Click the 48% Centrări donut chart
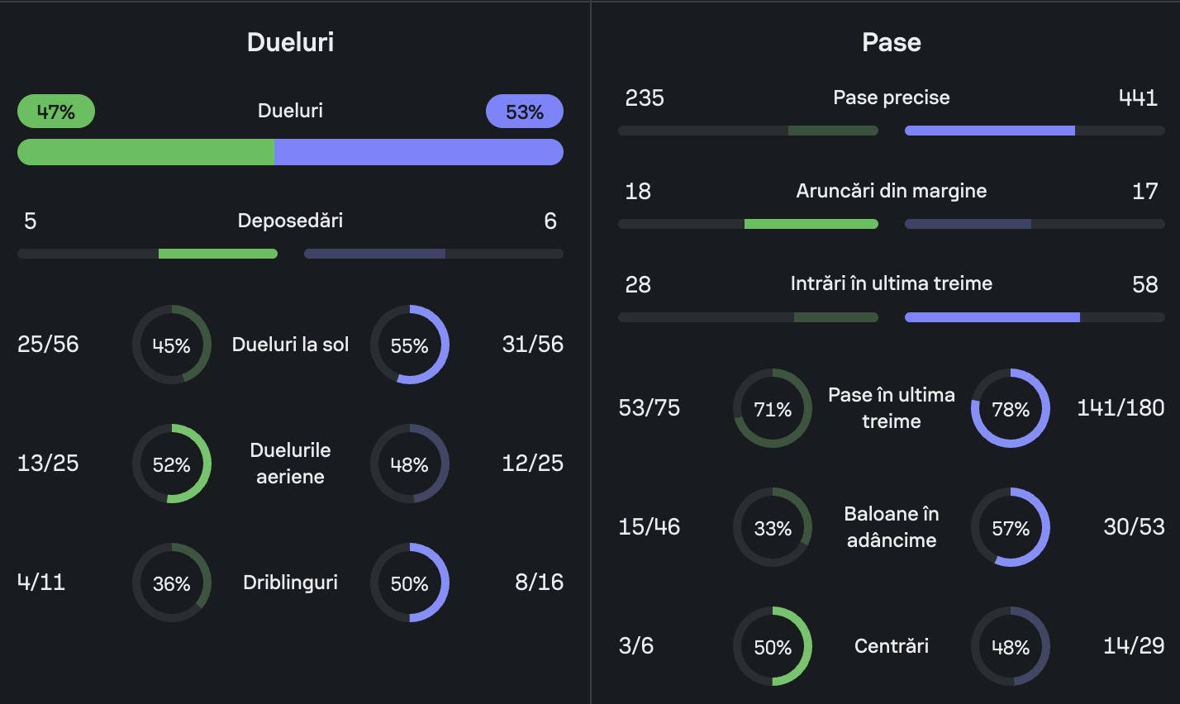1180x704 pixels. [x=1011, y=647]
